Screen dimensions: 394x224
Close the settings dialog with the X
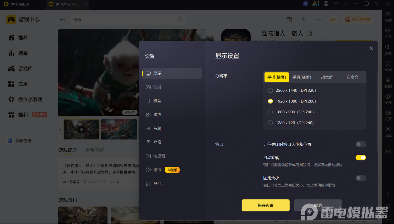coord(371,48)
